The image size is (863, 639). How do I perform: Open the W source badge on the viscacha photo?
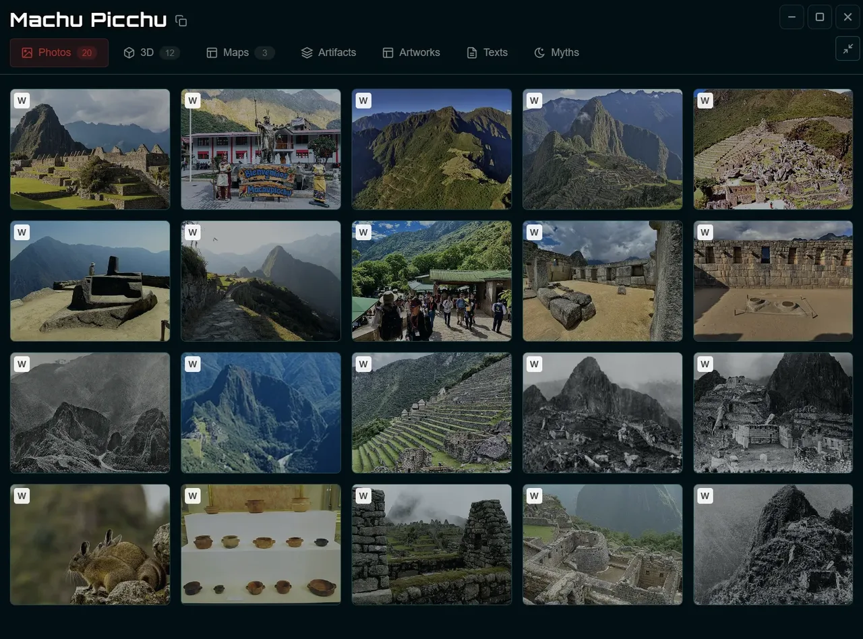coord(21,495)
